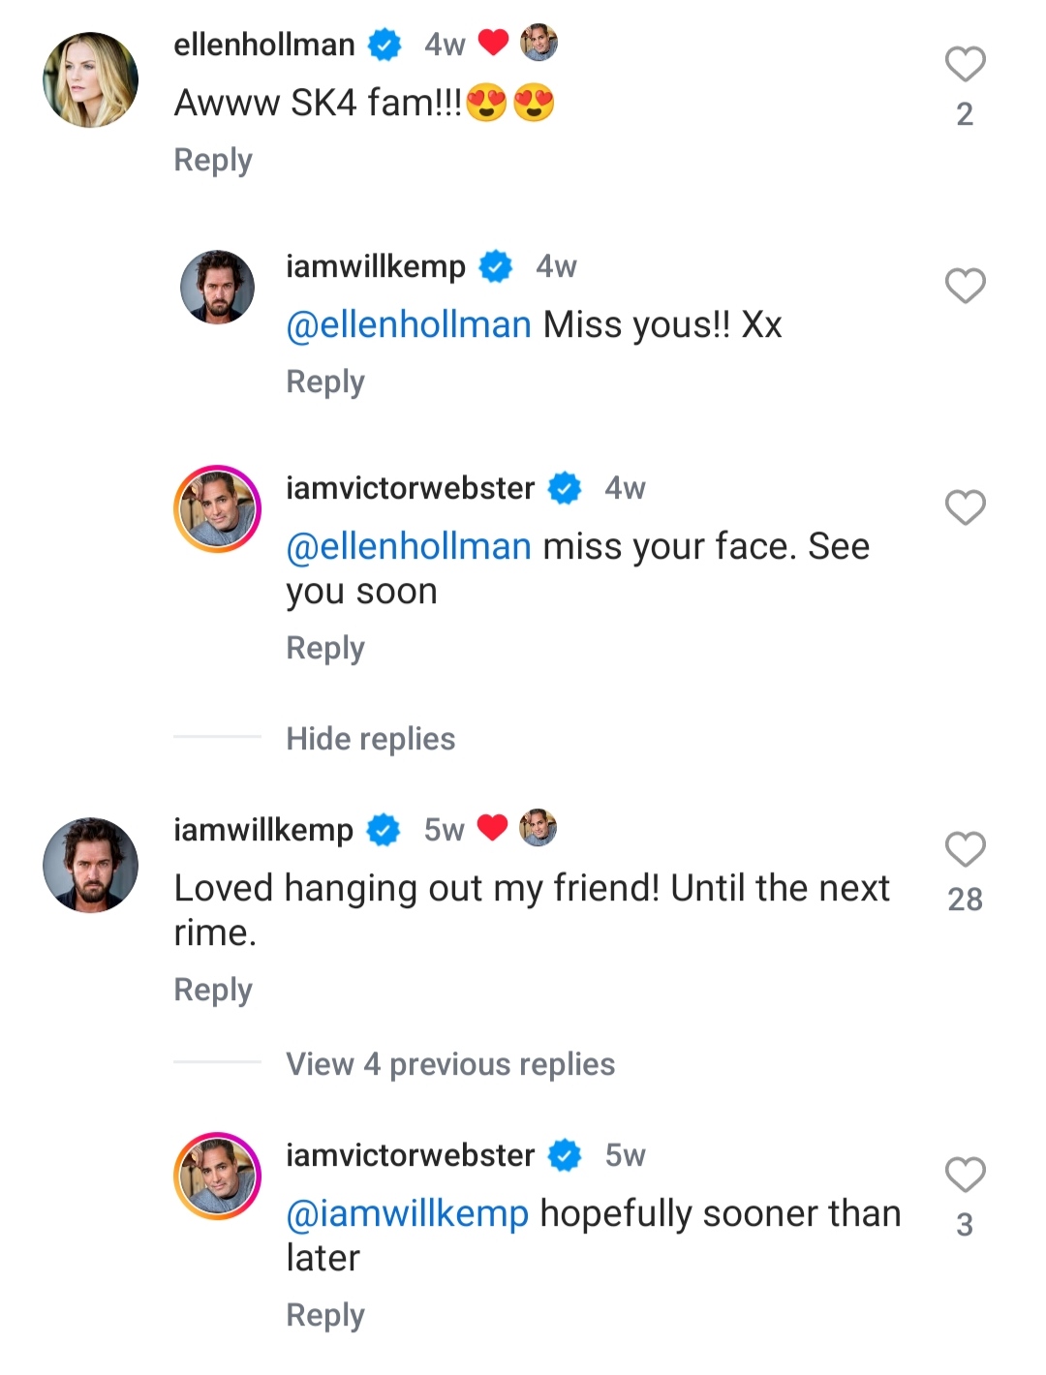Like the hopefully sooner than later reply

(x=965, y=1175)
